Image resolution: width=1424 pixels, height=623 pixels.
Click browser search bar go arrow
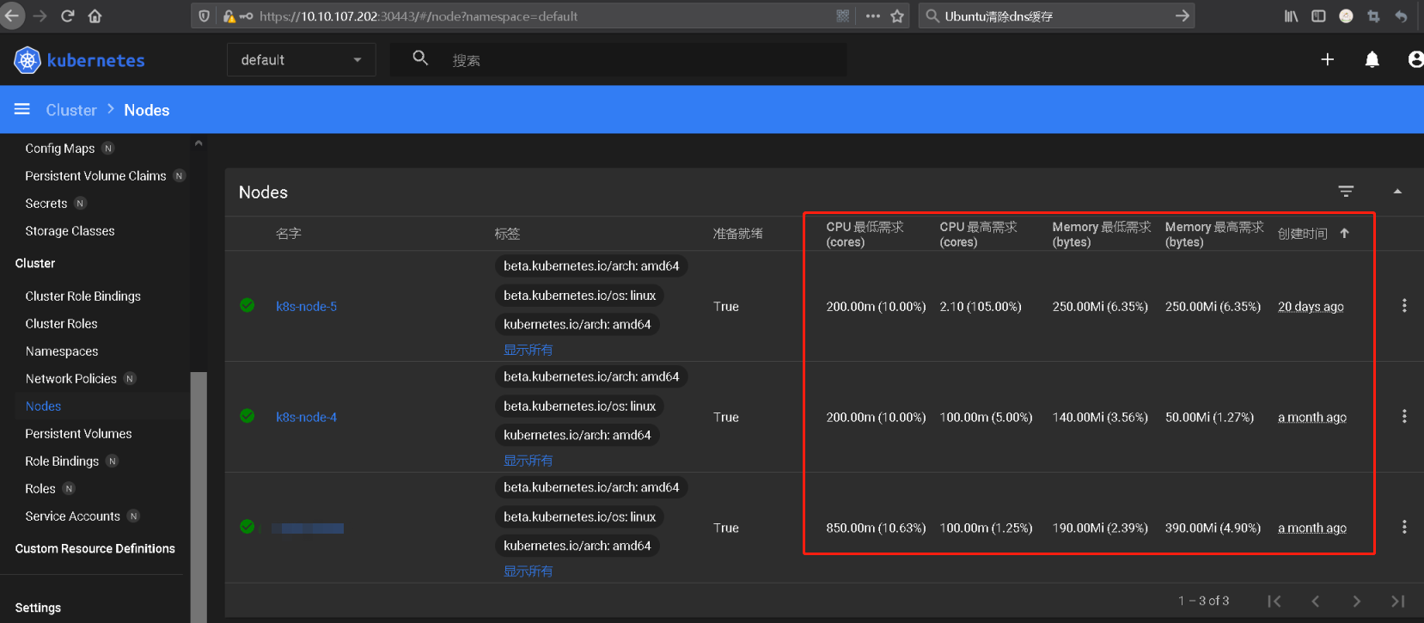(x=1183, y=15)
